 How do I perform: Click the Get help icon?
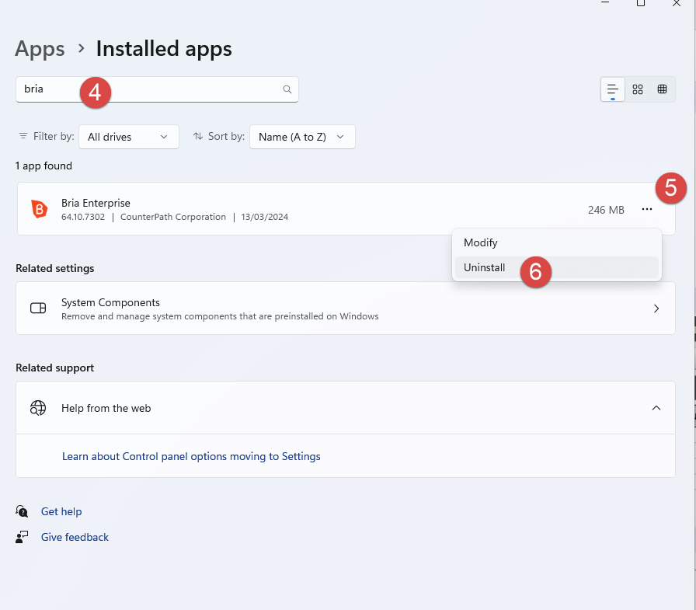[x=22, y=511]
